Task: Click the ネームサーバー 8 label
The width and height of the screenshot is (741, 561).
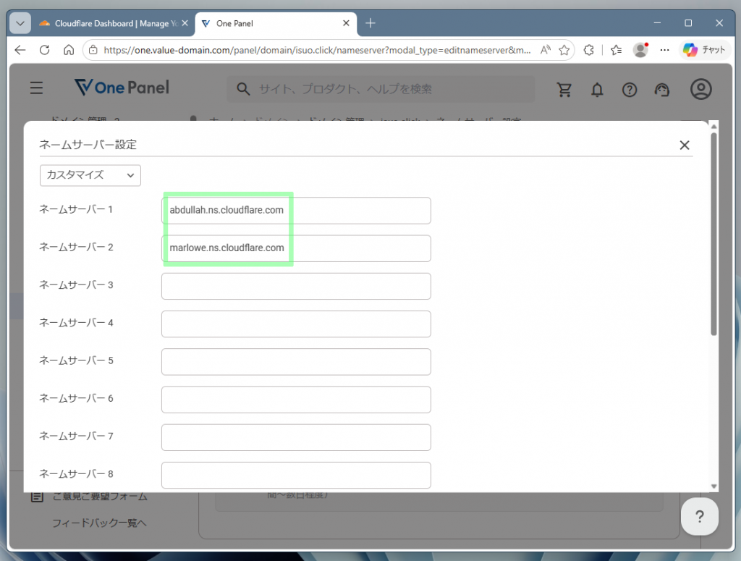Action: (x=75, y=474)
